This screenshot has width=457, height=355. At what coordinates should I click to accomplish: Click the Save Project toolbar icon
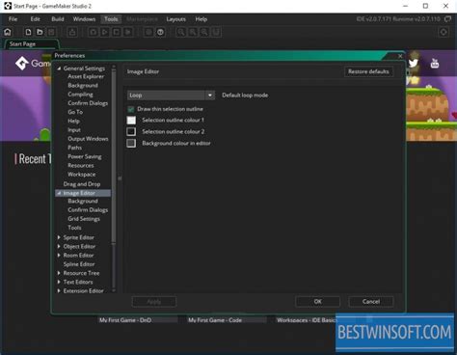51,32
